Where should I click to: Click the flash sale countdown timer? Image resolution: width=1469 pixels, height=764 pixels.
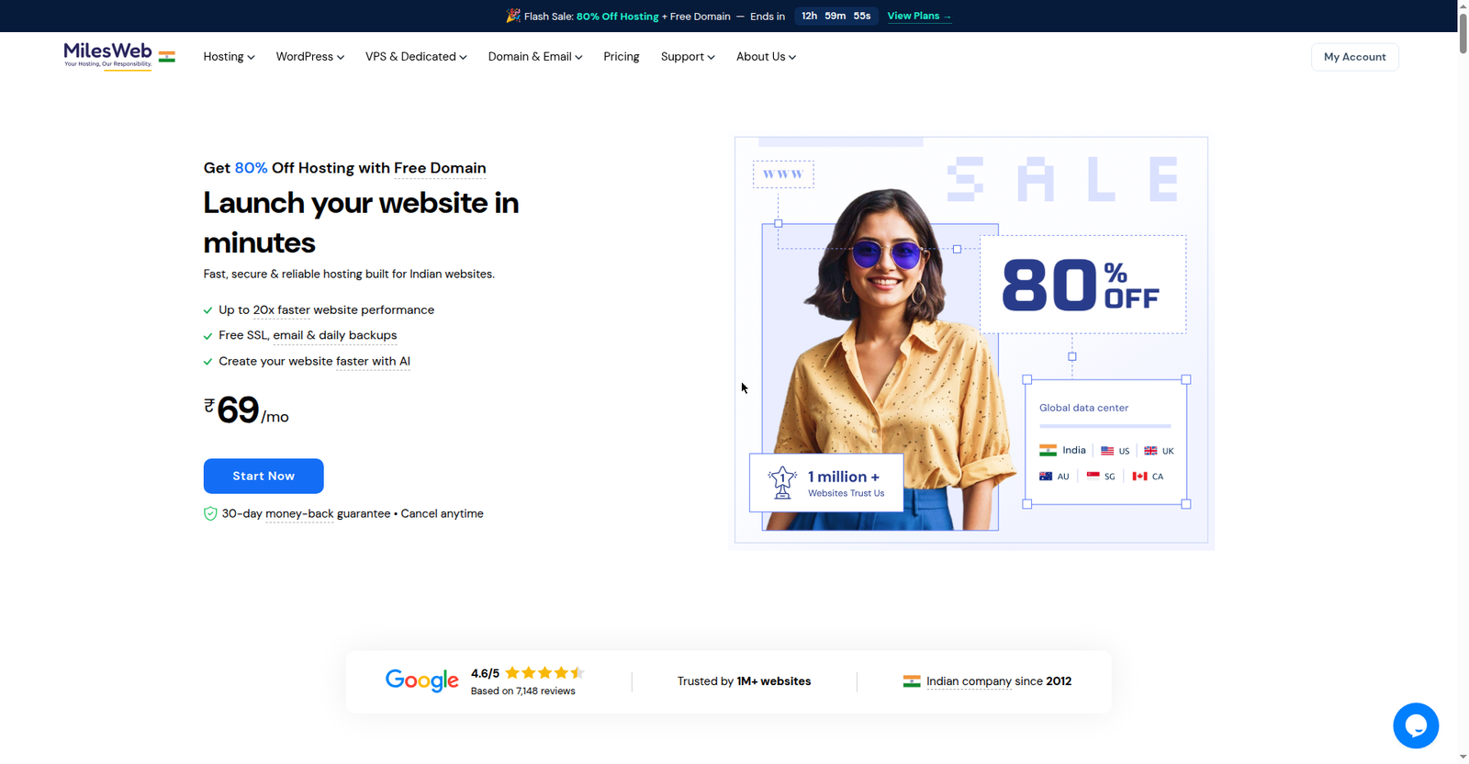836,17
